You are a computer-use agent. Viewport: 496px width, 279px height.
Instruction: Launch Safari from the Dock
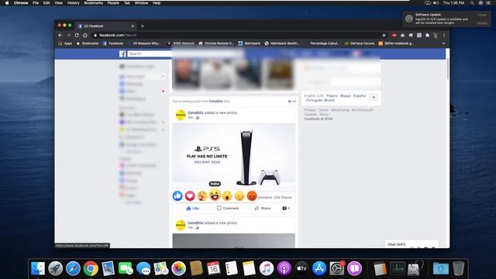pos(73,269)
